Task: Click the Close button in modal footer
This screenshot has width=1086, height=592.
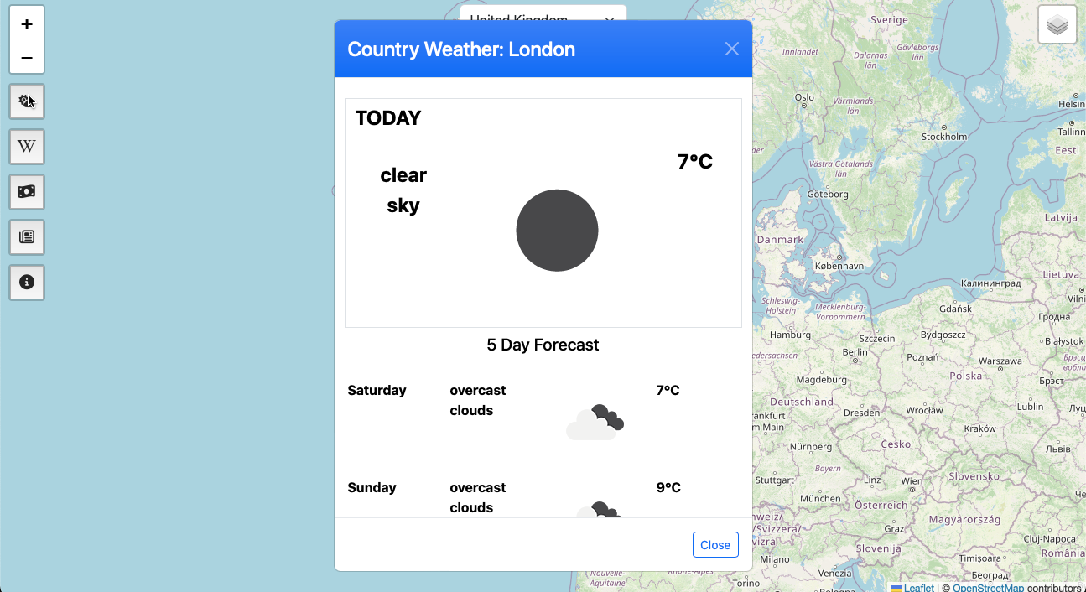Action: [715, 545]
